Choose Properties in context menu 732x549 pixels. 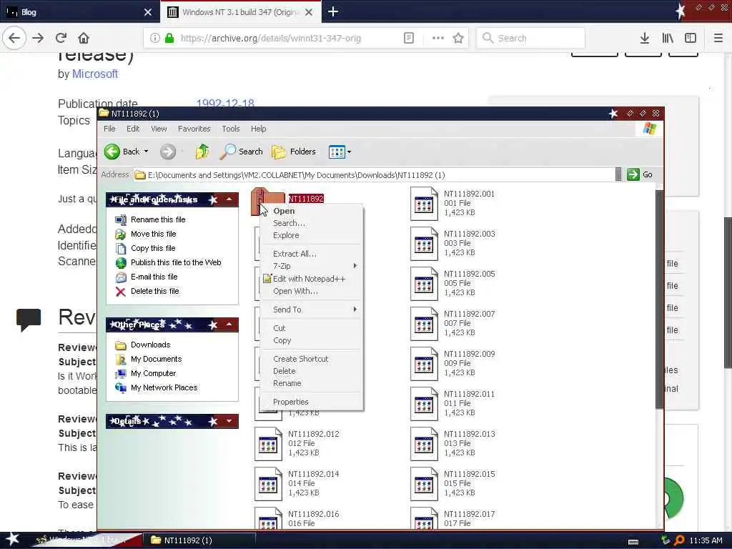(x=291, y=402)
